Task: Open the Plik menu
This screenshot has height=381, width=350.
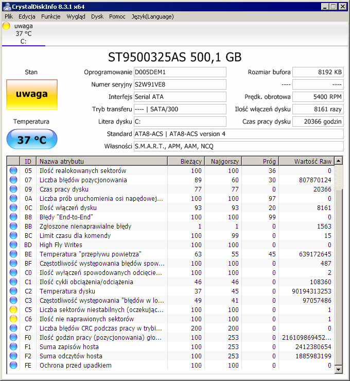Action: (x=9, y=16)
